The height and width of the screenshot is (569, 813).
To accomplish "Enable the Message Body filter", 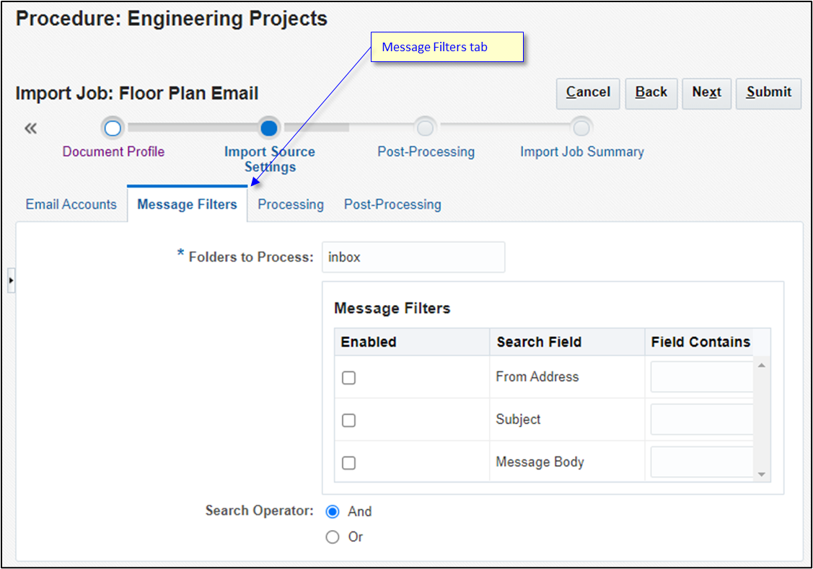I will (349, 462).
